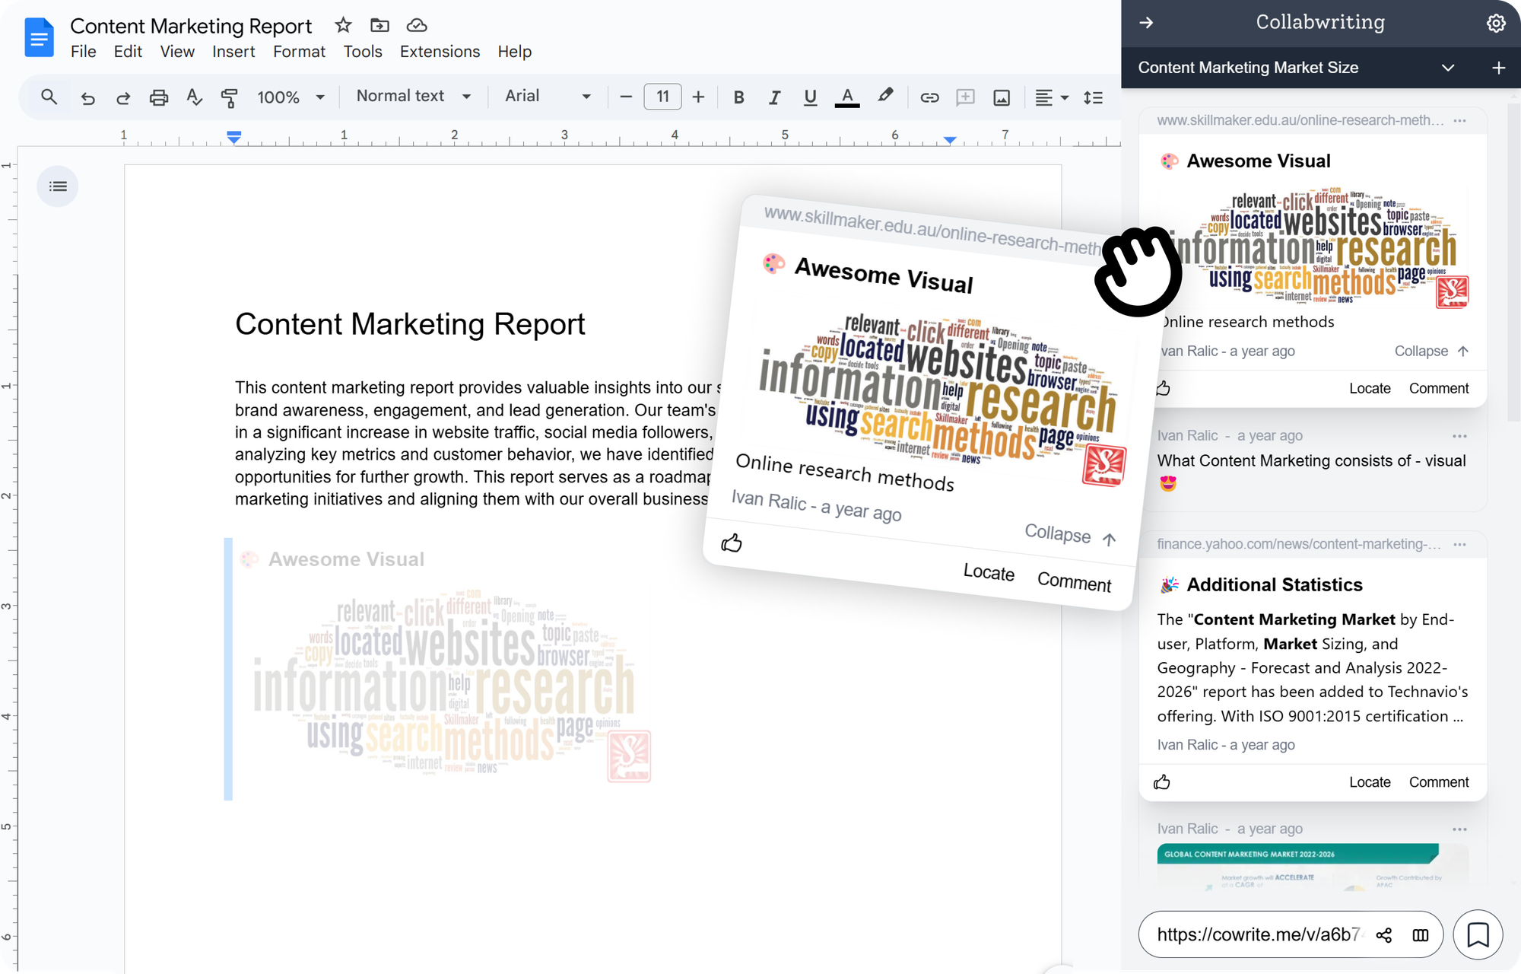Like the Additional Statistics card with thumbs-up

[x=1161, y=782]
